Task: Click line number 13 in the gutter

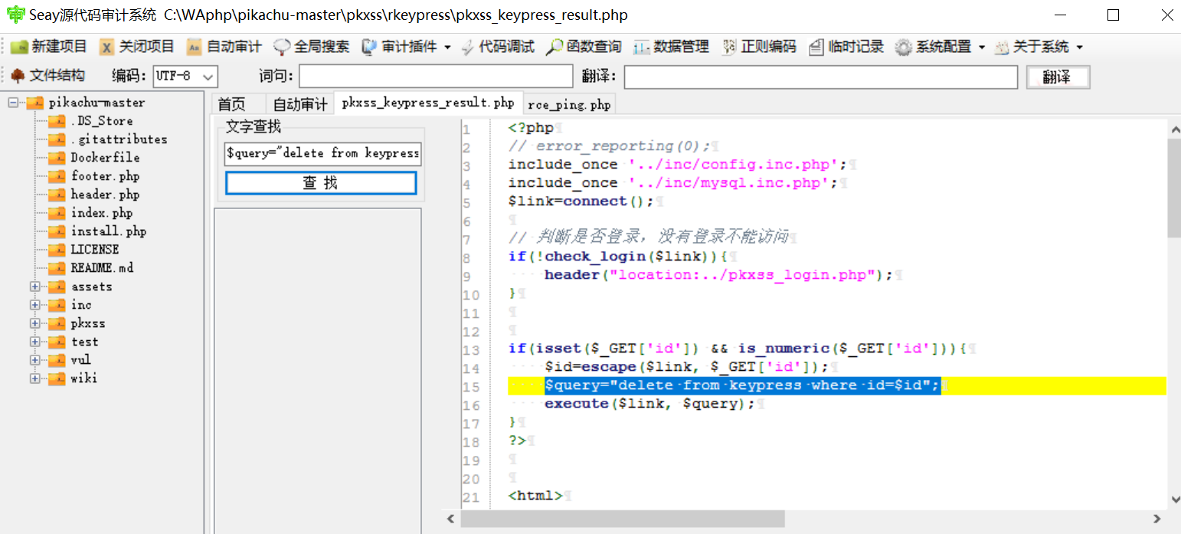Action: point(471,350)
